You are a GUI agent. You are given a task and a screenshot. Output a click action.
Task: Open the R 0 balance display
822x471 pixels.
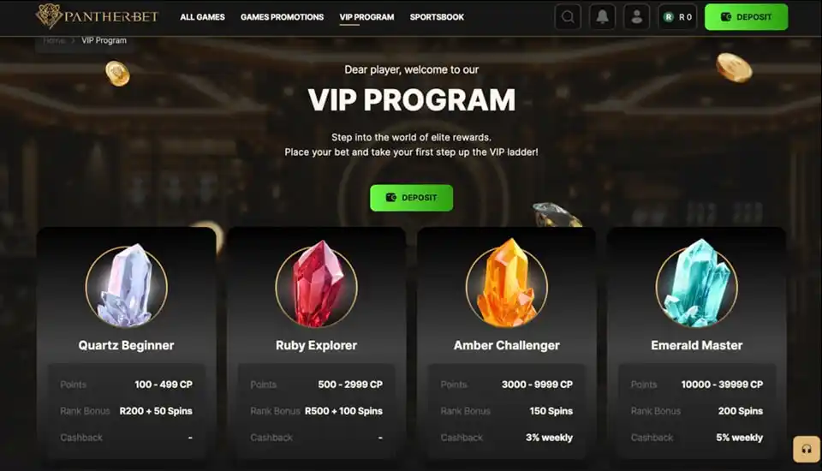click(x=677, y=17)
